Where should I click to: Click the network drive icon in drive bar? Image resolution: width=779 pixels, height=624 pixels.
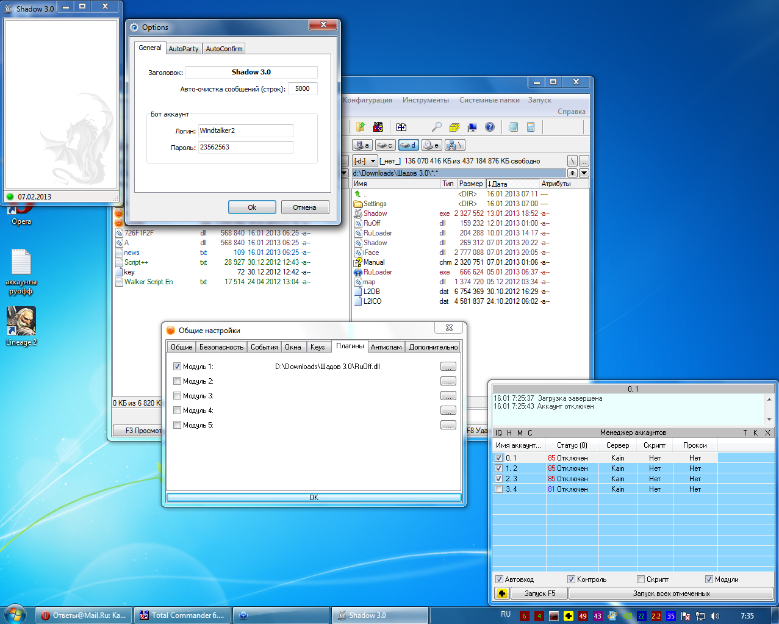click(x=454, y=145)
